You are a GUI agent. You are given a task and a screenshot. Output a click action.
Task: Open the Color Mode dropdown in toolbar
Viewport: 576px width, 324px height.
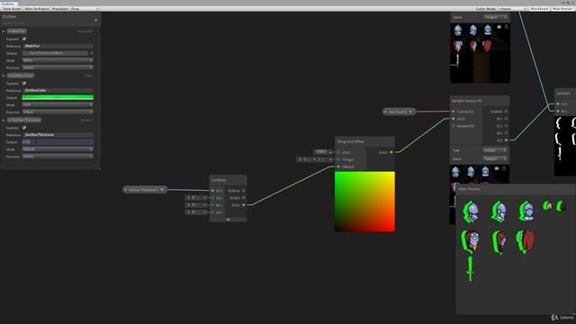pyautogui.click(x=512, y=8)
